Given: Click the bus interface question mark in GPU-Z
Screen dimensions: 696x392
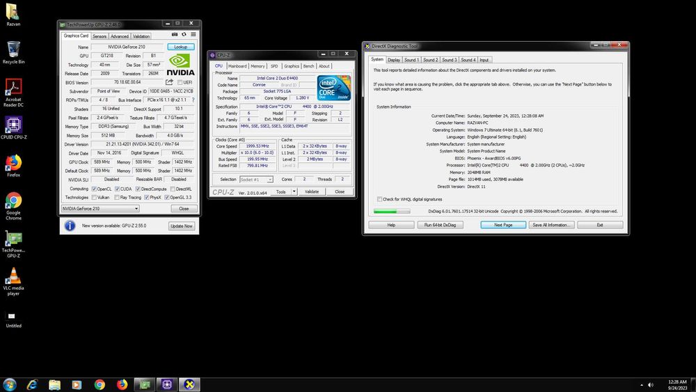Looking at the screenshot, I should (193, 100).
